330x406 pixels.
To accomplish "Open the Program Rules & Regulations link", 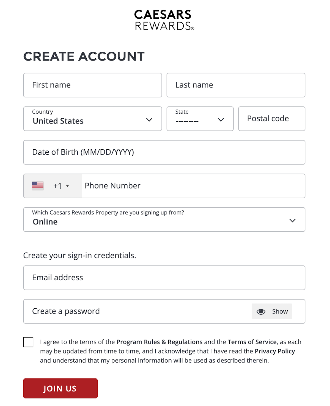I will click(159, 342).
